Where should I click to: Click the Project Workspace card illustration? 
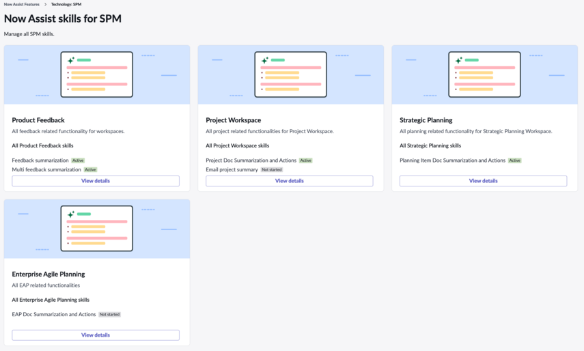click(x=290, y=74)
